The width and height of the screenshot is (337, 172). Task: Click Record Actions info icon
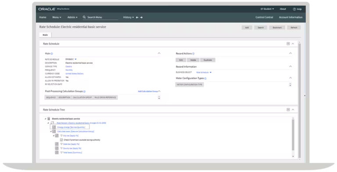[x=193, y=54]
